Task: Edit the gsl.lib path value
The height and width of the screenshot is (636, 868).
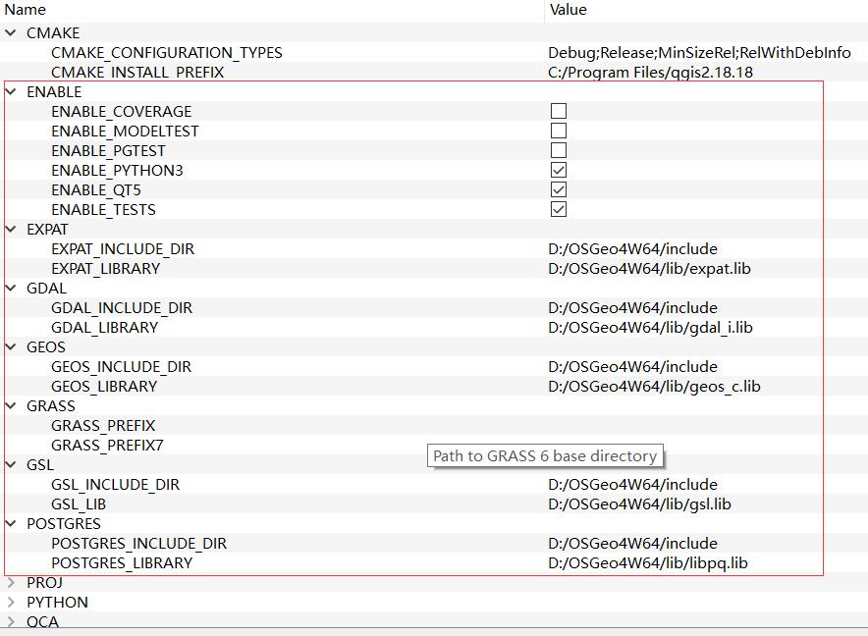Action: point(639,504)
